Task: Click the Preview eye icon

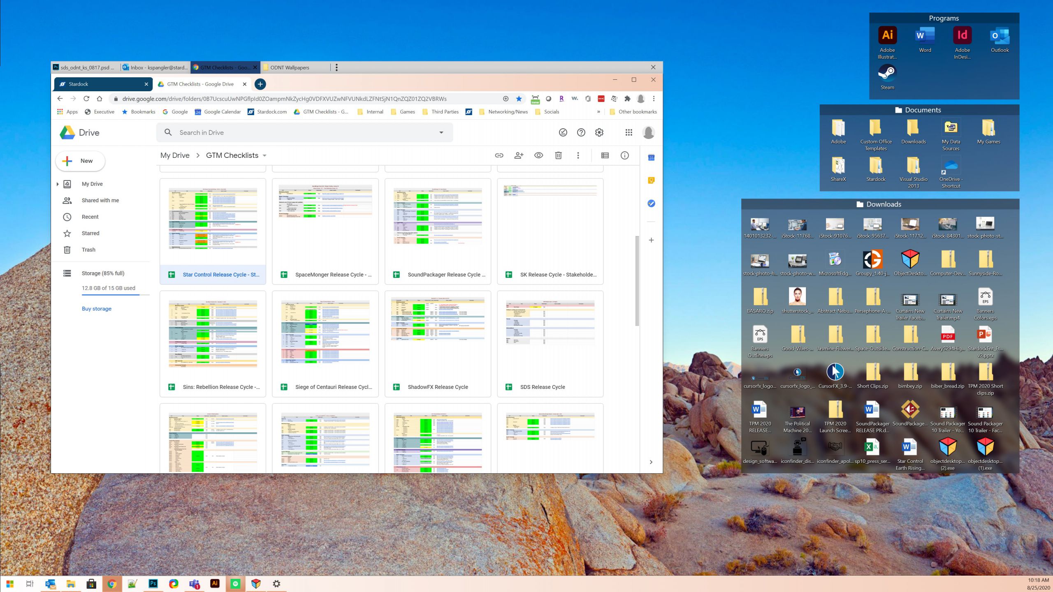Action: (538, 155)
